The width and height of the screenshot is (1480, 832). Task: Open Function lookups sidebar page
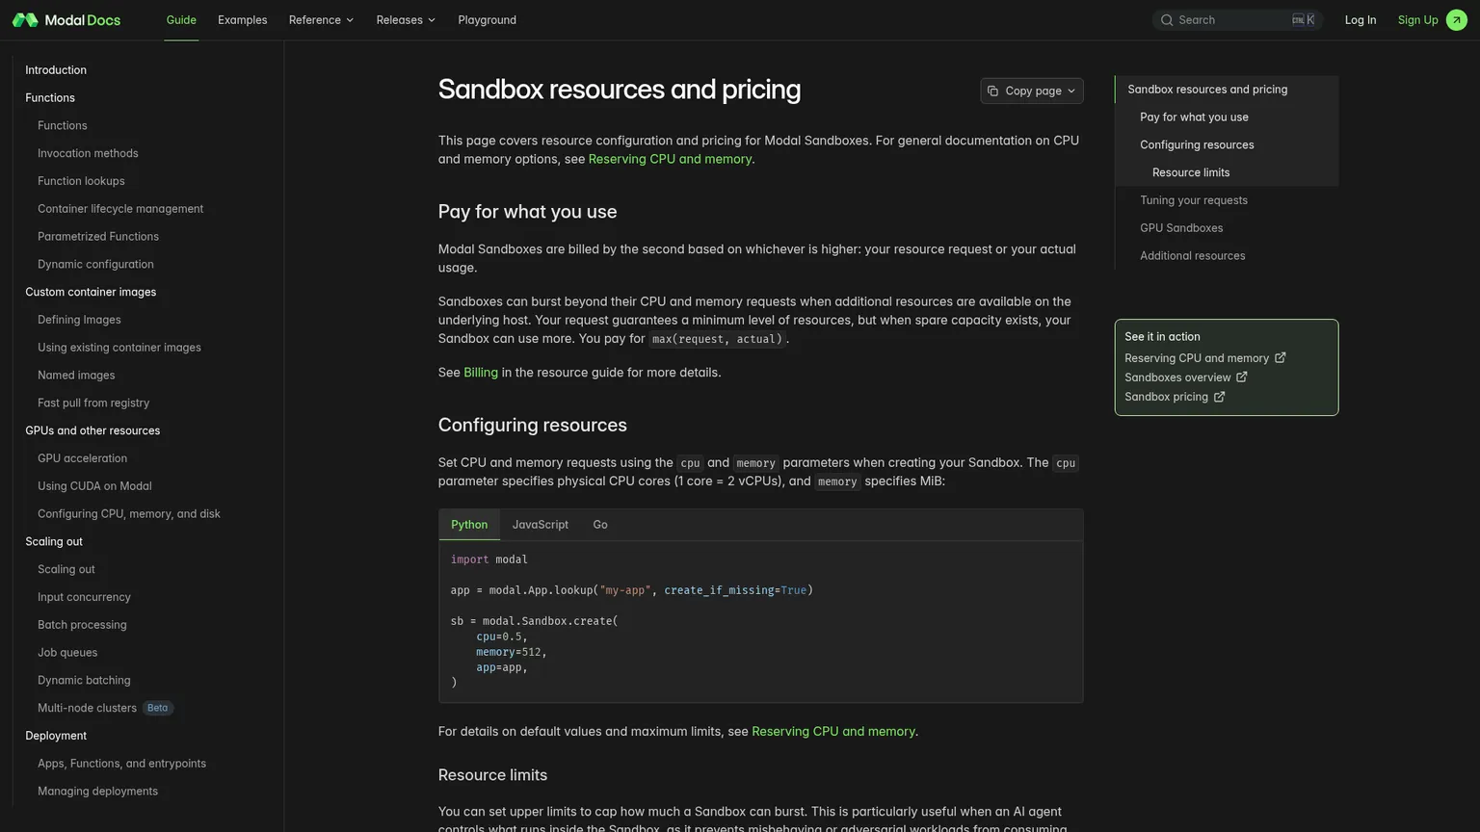pos(81,181)
